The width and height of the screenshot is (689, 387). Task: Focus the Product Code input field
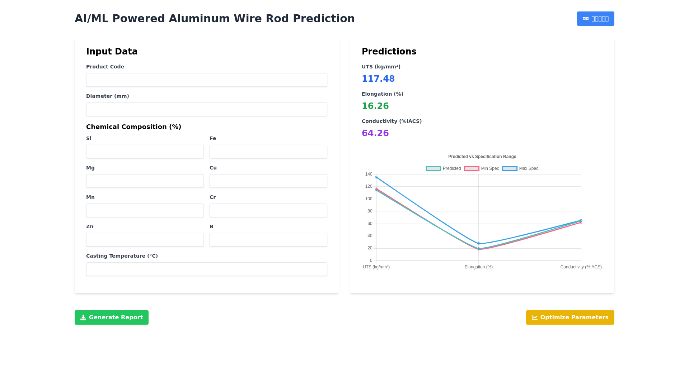pyautogui.click(x=207, y=80)
